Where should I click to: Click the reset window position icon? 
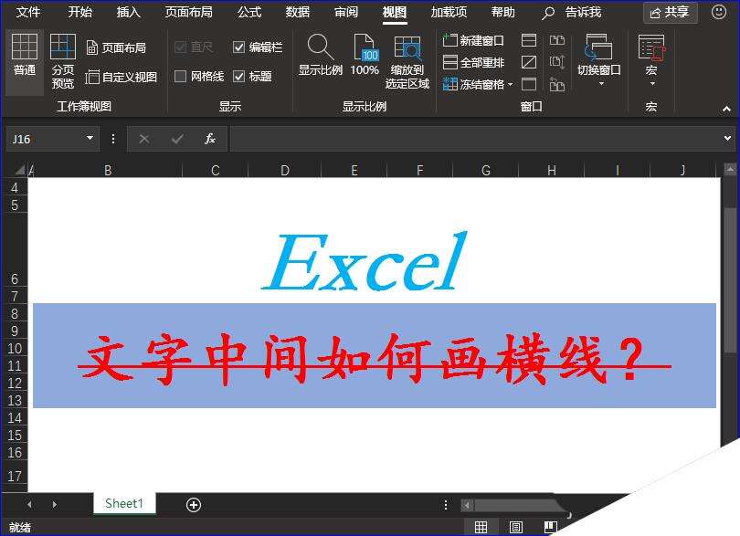(x=557, y=84)
